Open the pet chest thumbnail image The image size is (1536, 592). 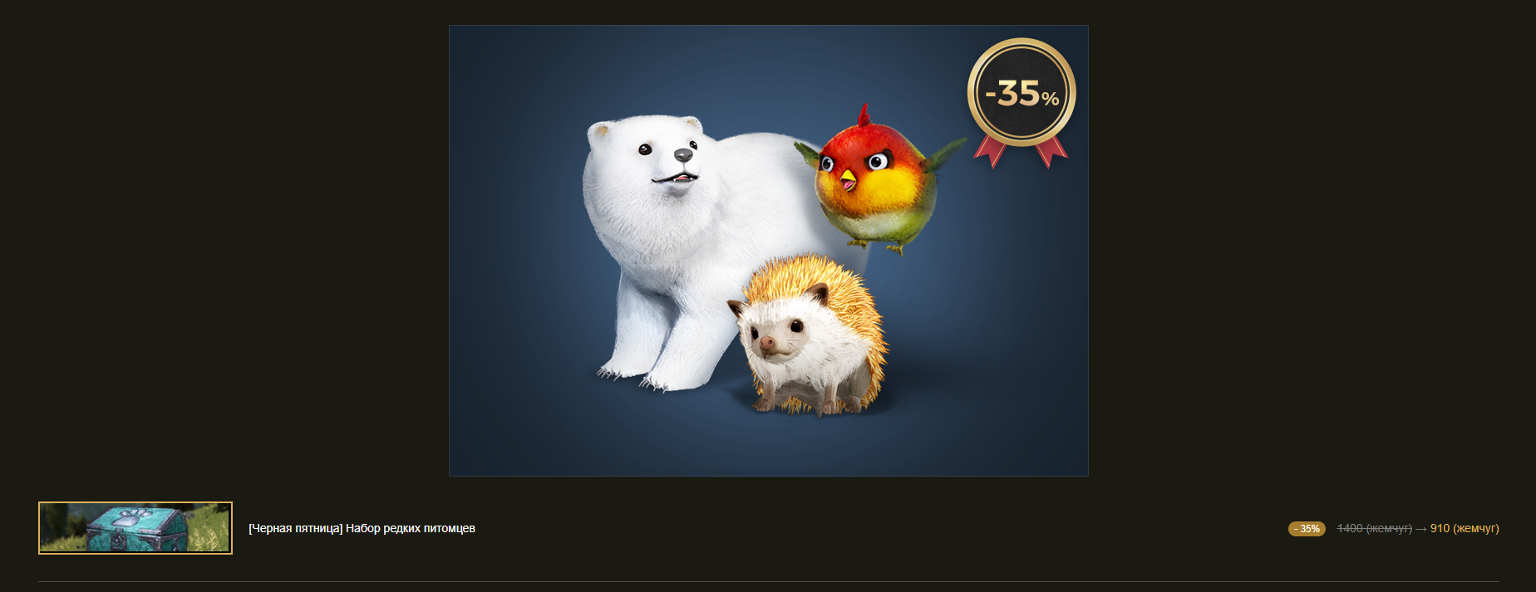point(135,528)
